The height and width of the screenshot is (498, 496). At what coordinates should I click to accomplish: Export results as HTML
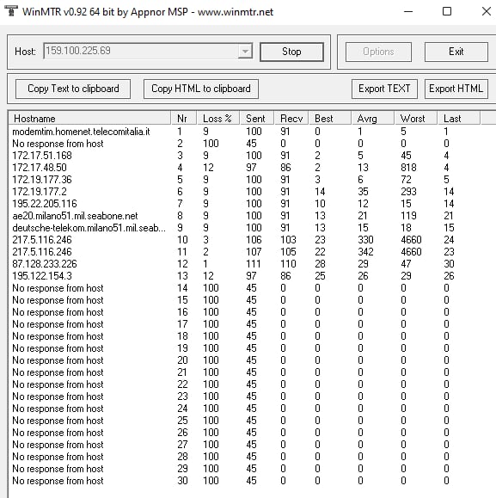point(456,89)
